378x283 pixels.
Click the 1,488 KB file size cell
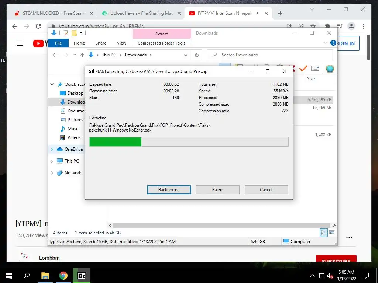pos(323,135)
